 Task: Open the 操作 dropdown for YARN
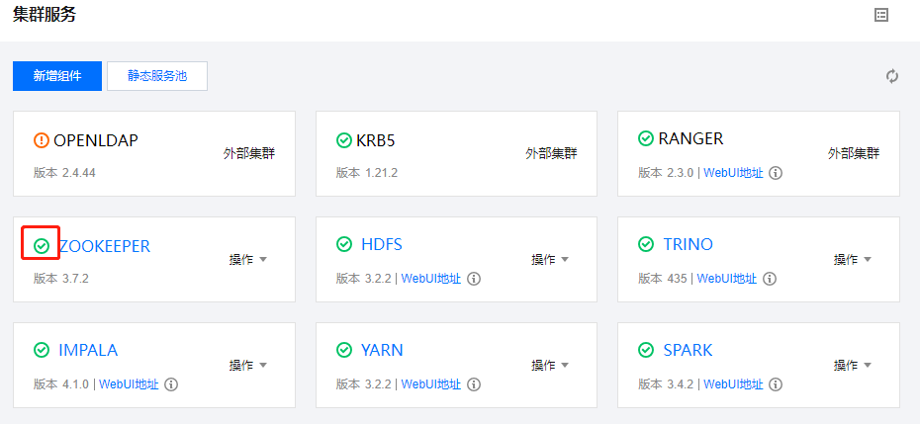[x=550, y=366]
